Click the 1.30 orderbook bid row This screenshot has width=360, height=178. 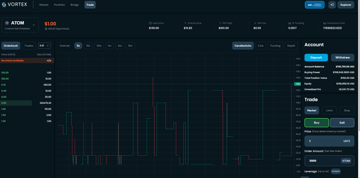pyautogui.click(x=27, y=121)
